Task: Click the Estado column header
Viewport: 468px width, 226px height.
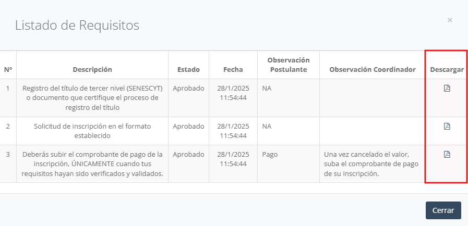Action: click(188, 69)
